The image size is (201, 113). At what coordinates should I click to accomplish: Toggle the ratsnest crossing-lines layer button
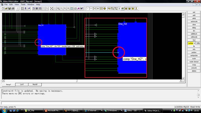point(116,9)
